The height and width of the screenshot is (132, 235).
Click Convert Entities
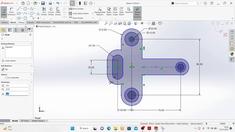51,11
